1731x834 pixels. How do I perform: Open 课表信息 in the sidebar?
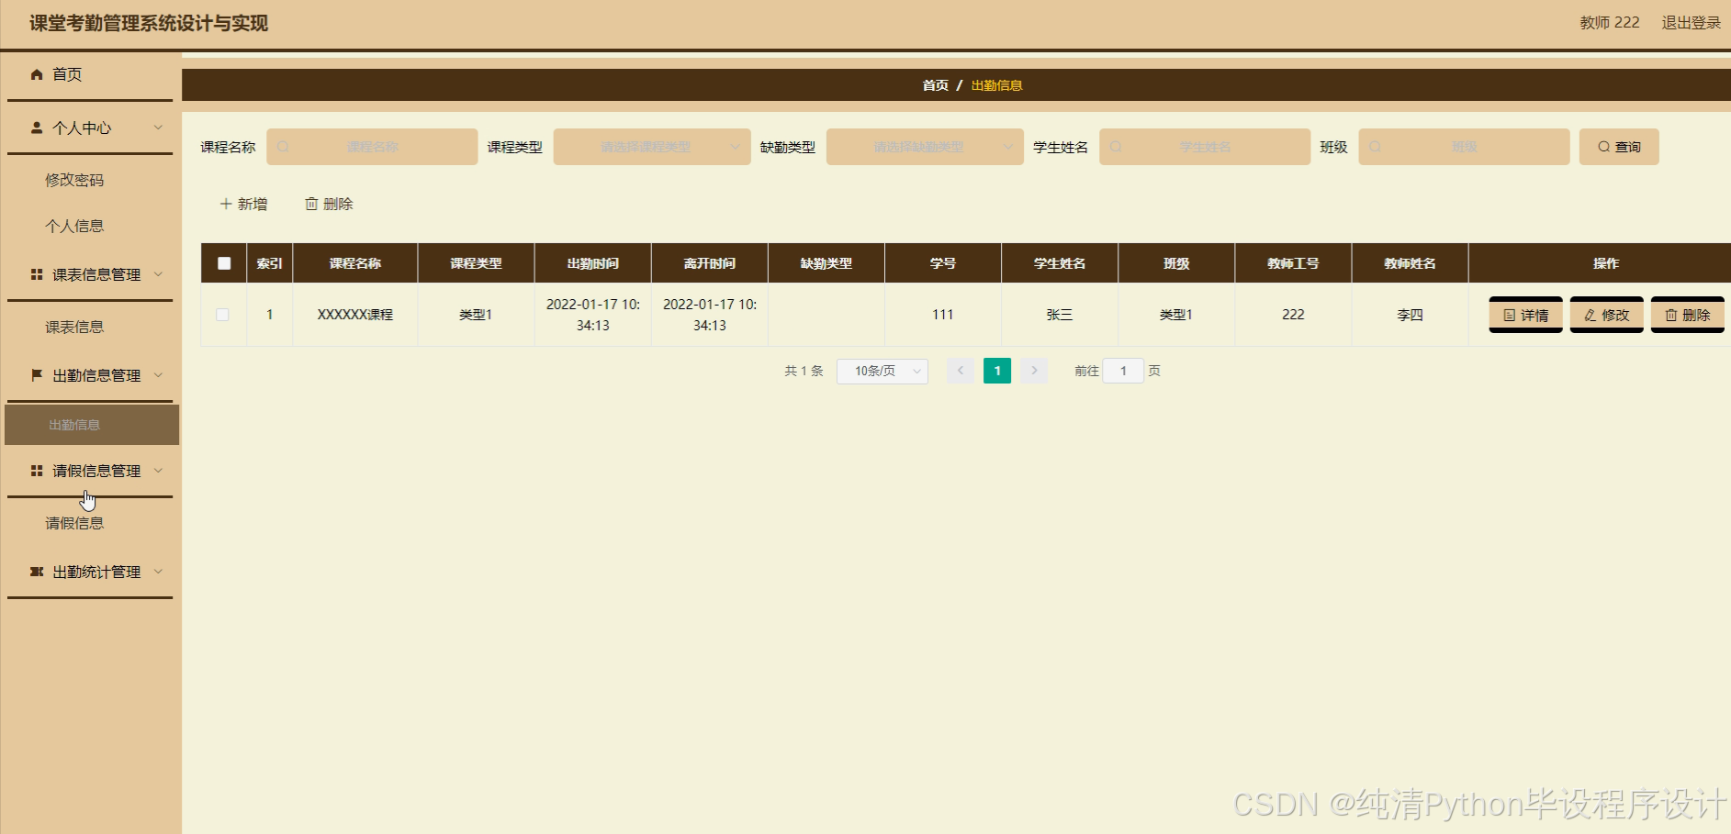74,327
